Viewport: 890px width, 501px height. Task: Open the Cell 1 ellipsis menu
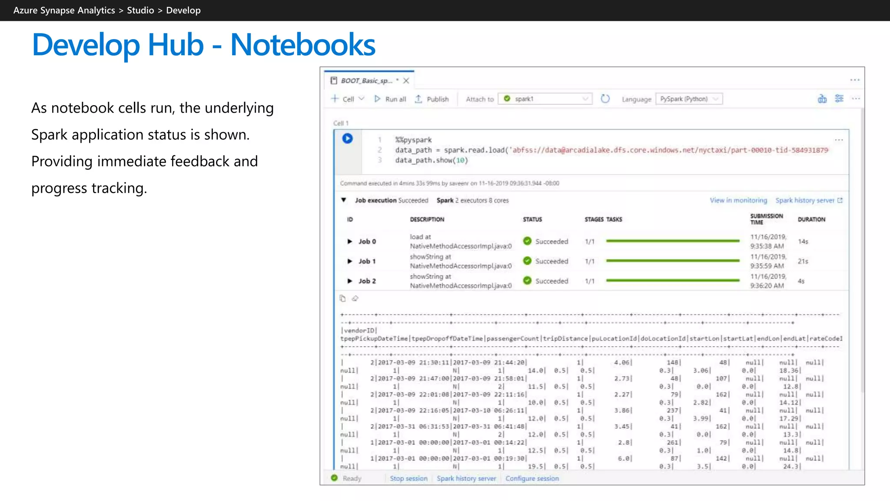tap(839, 140)
